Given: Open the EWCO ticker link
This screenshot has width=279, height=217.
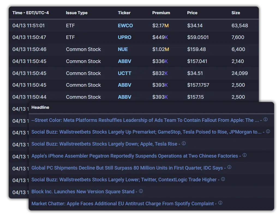Looking at the screenshot, I should (x=125, y=26).
